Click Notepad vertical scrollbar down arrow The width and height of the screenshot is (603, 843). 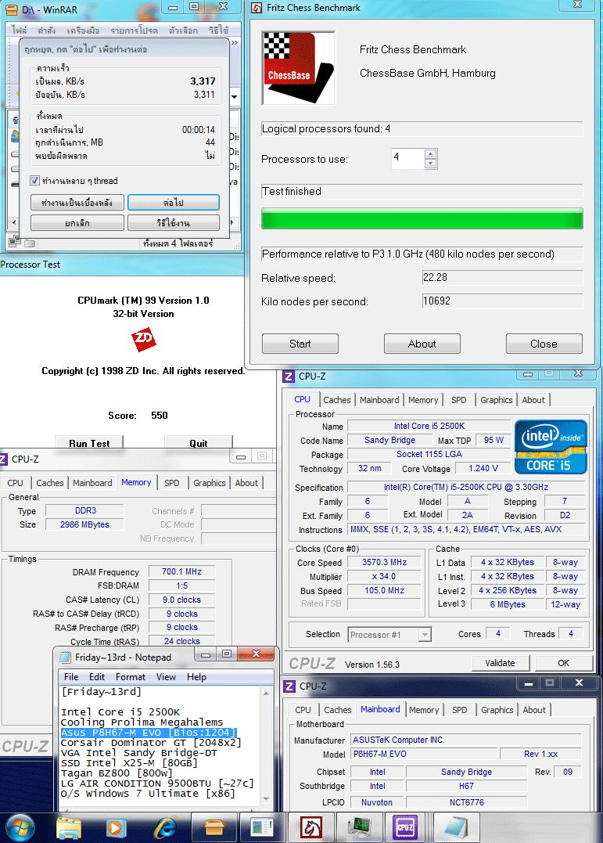(266, 799)
